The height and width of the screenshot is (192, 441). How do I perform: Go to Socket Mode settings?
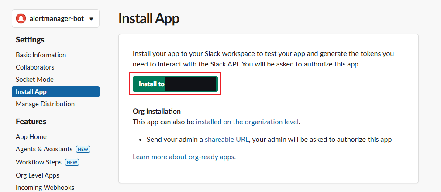click(34, 80)
